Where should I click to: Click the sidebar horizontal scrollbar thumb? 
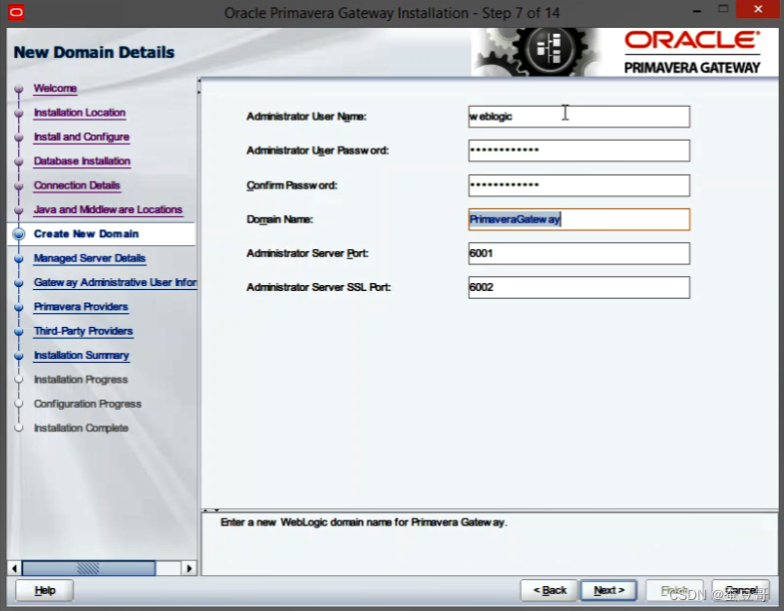click(x=89, y=568)
